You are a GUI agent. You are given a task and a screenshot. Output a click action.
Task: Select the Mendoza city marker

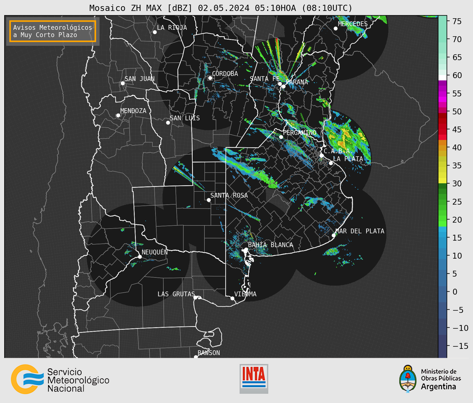click(118, 115)
